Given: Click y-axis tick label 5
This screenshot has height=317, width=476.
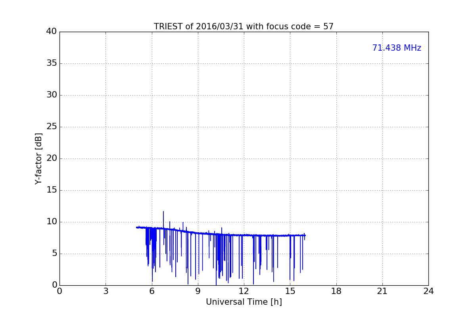Looking at the screenshot, I should (x=54, y=254).
